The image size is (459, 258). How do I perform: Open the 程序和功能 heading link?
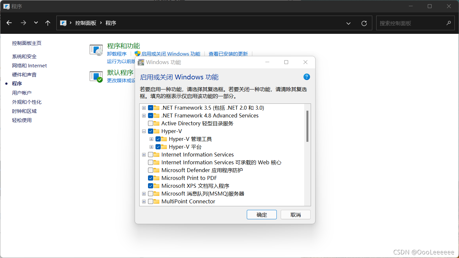124,46
